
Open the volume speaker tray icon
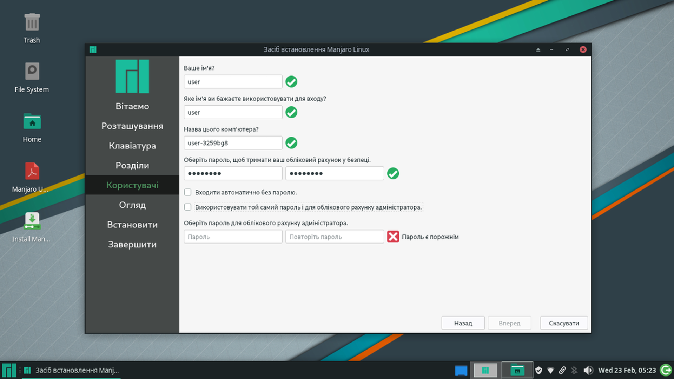click(588, 370)
